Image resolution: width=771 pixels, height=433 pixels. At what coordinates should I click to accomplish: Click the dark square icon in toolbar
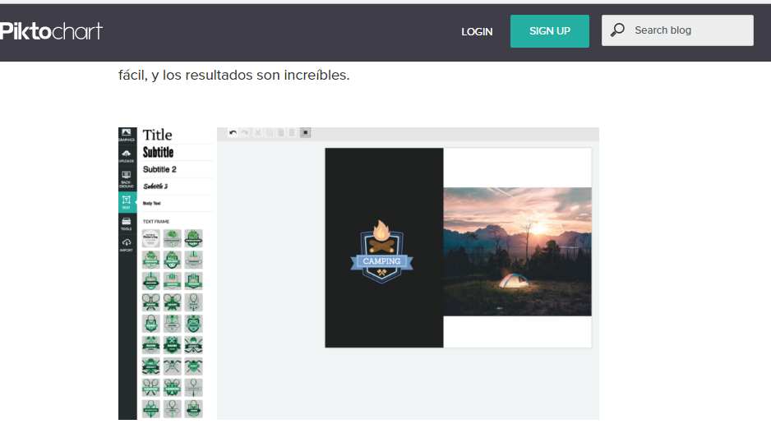click(x=305, y=133)
